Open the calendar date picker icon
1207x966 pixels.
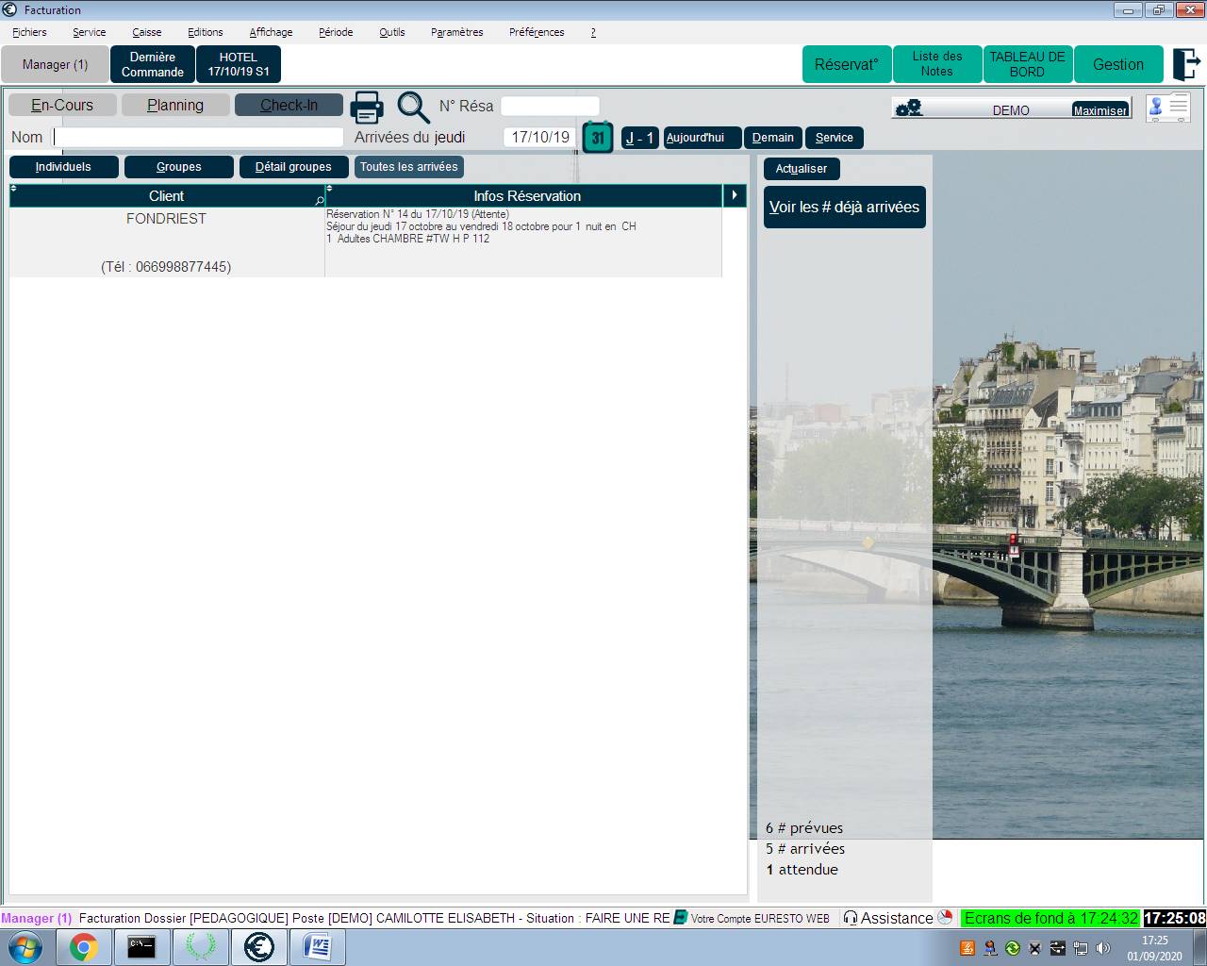[x=598, y=138]
